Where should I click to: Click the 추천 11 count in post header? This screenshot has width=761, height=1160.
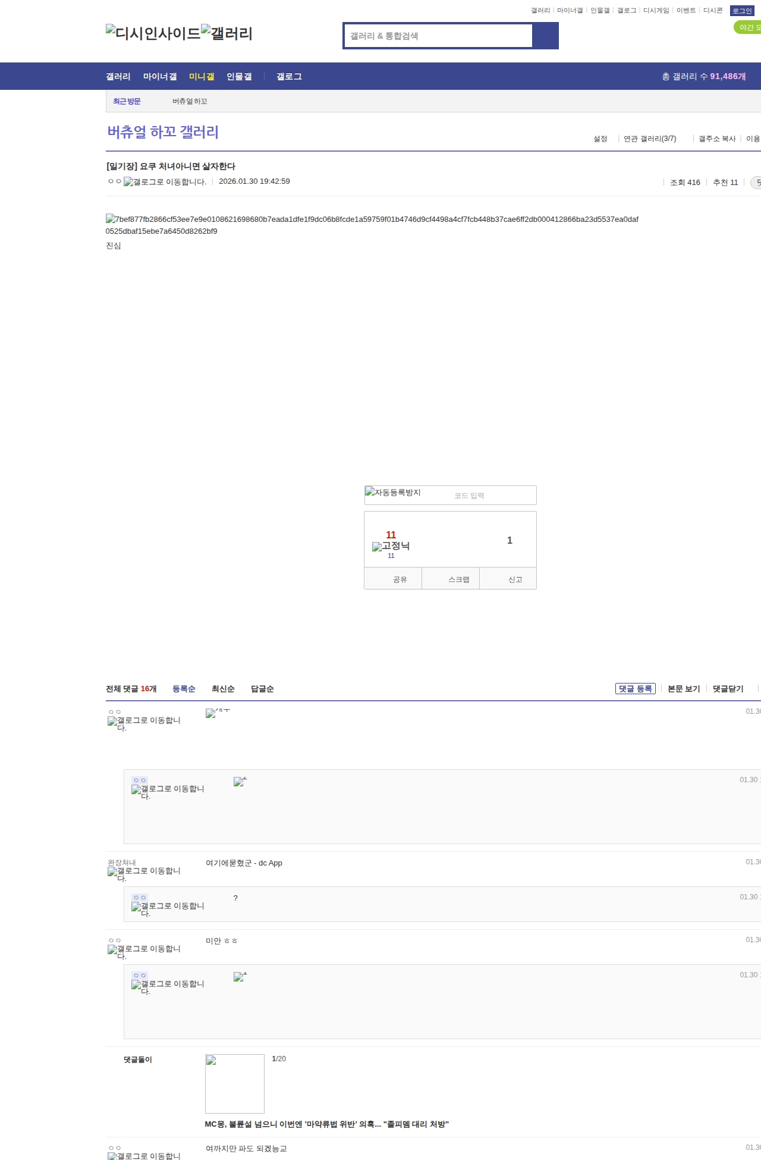(x=725, y=183)
